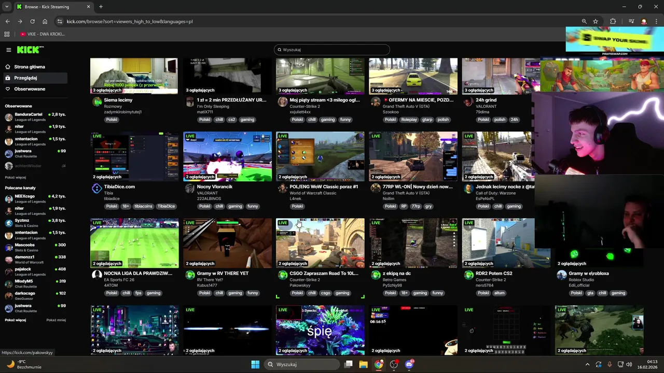Click the MlodyM5 avatar icon

coord(9,283)
